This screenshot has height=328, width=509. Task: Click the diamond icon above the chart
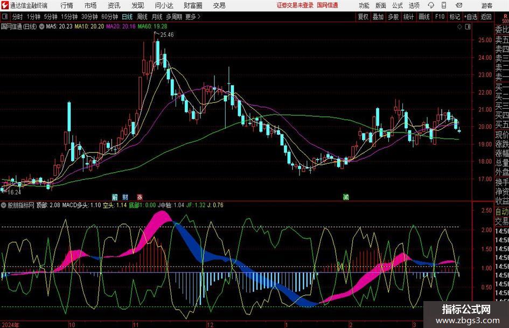tap(459, 27)
